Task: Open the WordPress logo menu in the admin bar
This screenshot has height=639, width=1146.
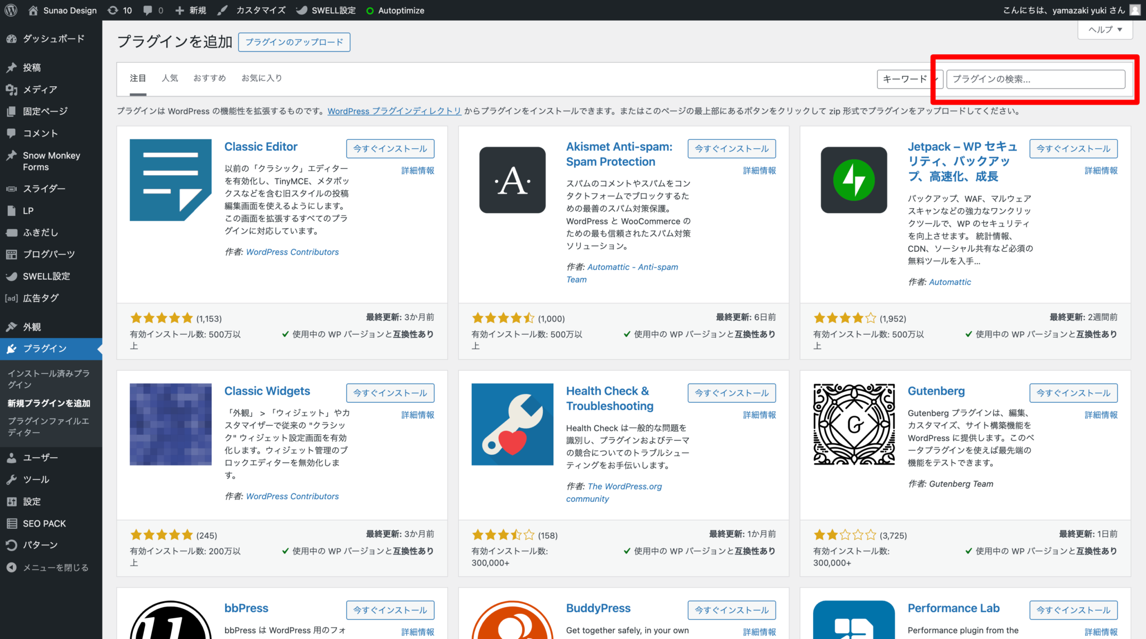Action: click(11, 10)
